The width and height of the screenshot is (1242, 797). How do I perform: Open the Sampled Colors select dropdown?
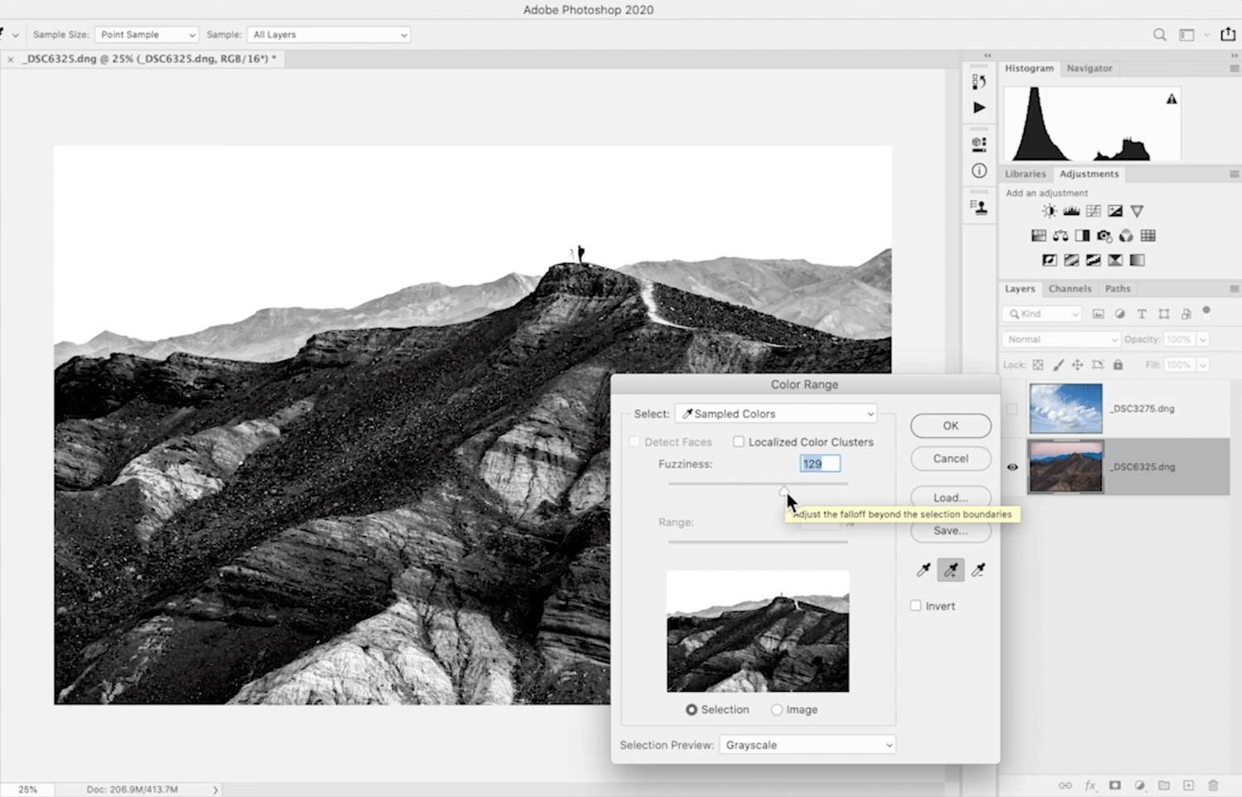(x=777, y=414)
